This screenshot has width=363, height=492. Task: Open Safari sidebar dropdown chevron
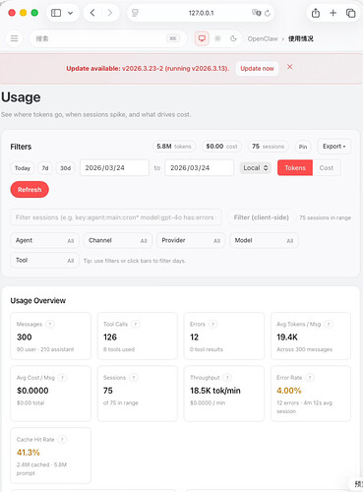click(70, 13)
